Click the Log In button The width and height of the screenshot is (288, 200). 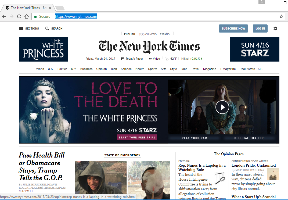point(260,28)
